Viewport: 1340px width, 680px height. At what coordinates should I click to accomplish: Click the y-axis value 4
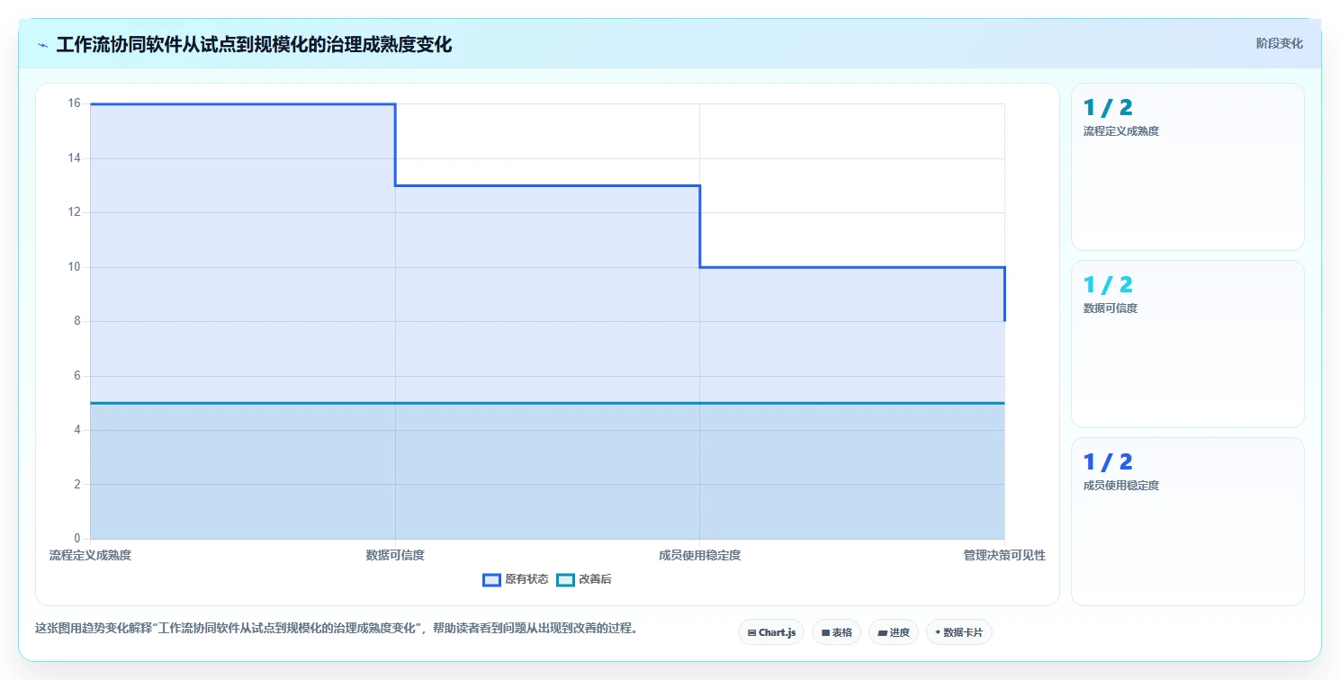point(76,430)
